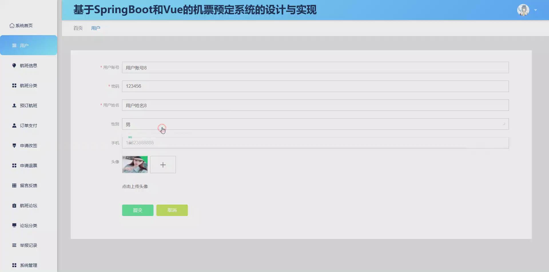Click the list icon beside 用户
Viewport: 549px width, 272px height.
coord(14,45)
